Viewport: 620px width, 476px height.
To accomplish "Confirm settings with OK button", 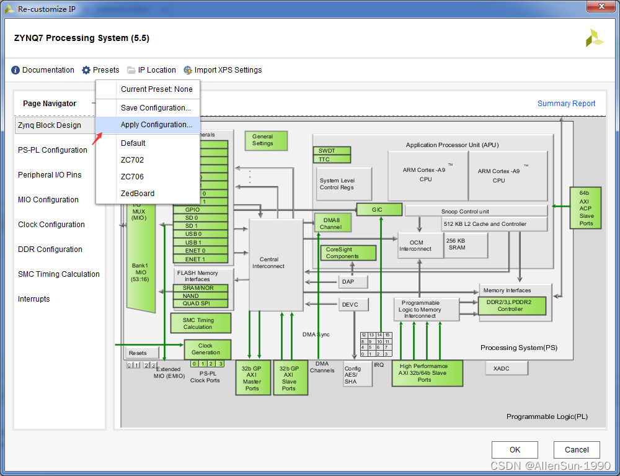I will click(515, 449).
